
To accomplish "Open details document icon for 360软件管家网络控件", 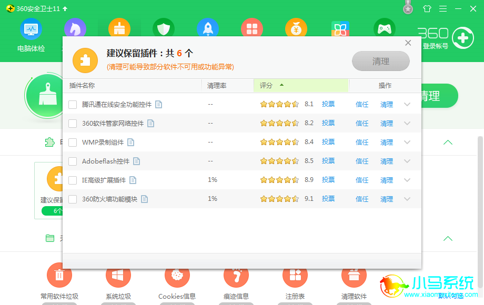I will point(150,124).
